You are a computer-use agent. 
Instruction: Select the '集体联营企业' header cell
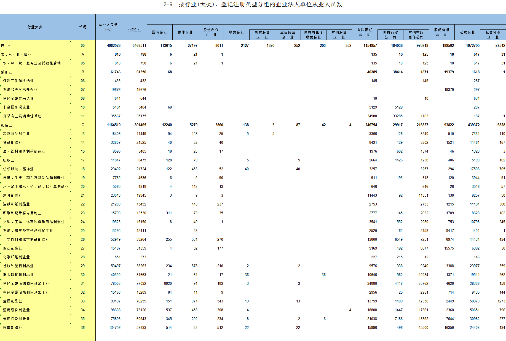pyautogui.click(x=288, y=35)
